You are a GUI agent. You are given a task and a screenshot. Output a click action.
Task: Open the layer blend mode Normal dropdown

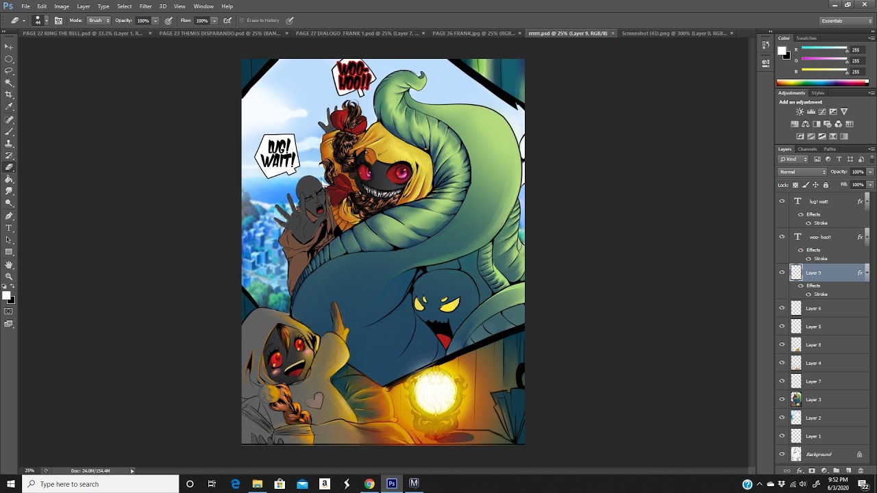pyautogui.click(x=802, y=172)
